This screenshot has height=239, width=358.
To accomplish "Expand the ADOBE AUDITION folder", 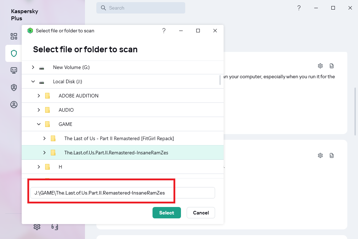I will (x=39, y=96).
